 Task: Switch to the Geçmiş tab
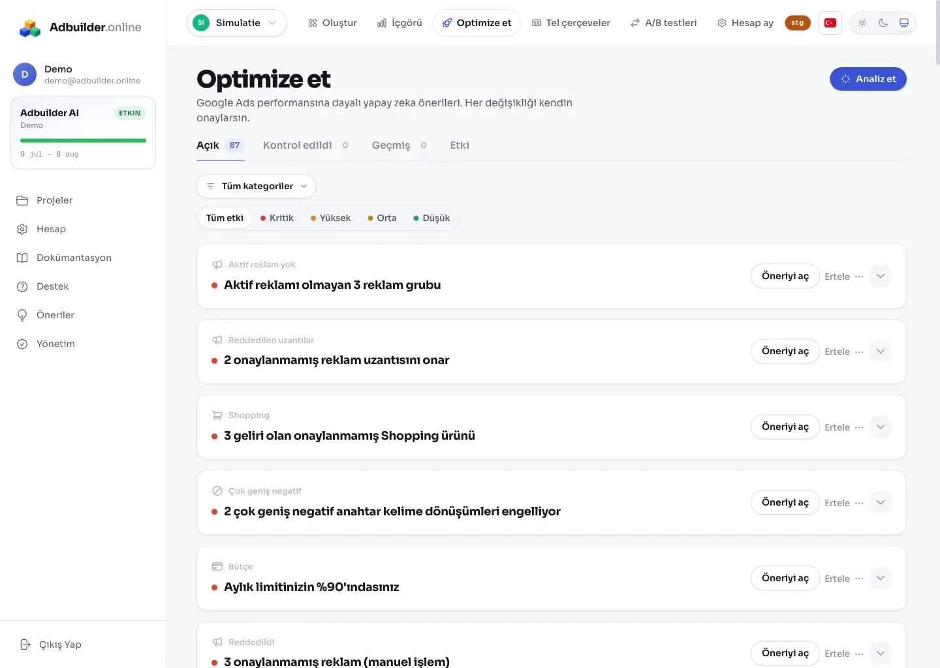(400, 145)
